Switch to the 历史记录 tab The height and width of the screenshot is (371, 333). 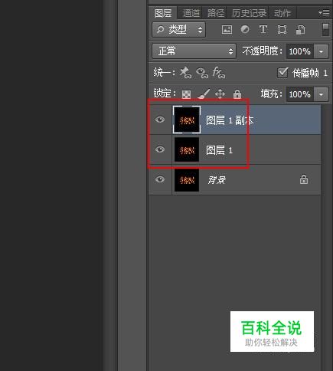tap(249, 13)
